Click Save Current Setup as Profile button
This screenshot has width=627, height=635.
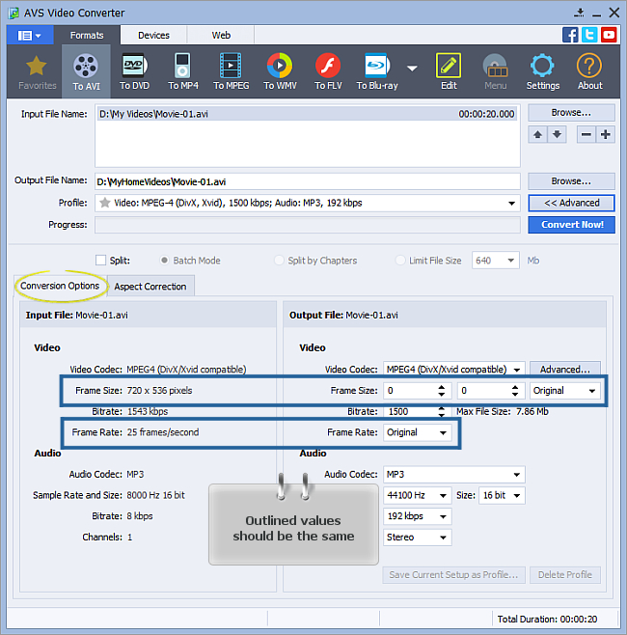tap(453, 574)
